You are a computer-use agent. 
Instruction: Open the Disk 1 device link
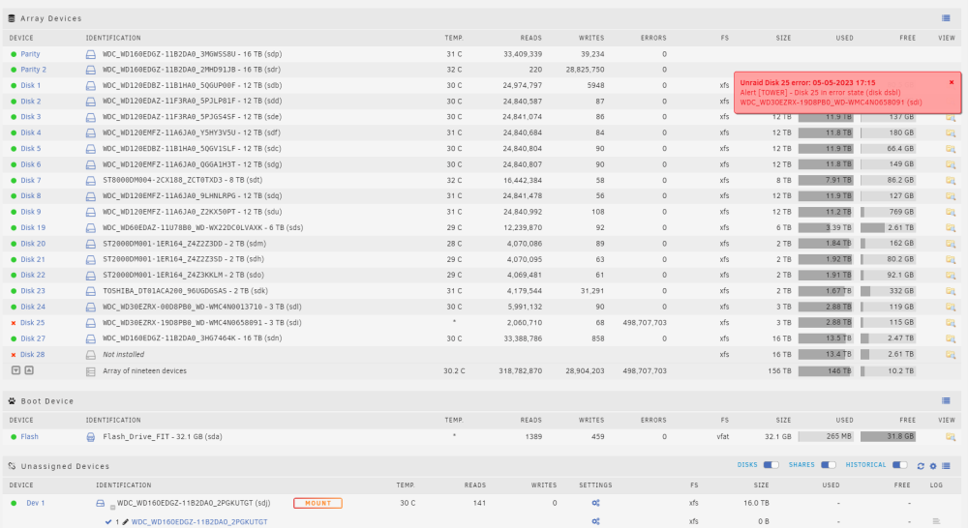coord(31,86)
